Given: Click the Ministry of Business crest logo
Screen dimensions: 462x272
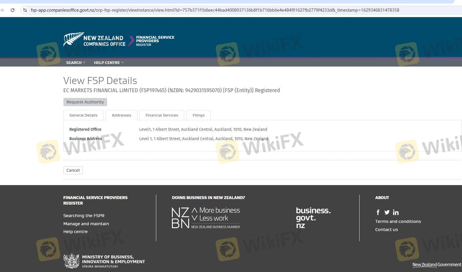Looking at the screenshot, I should [x=71, y=261].
